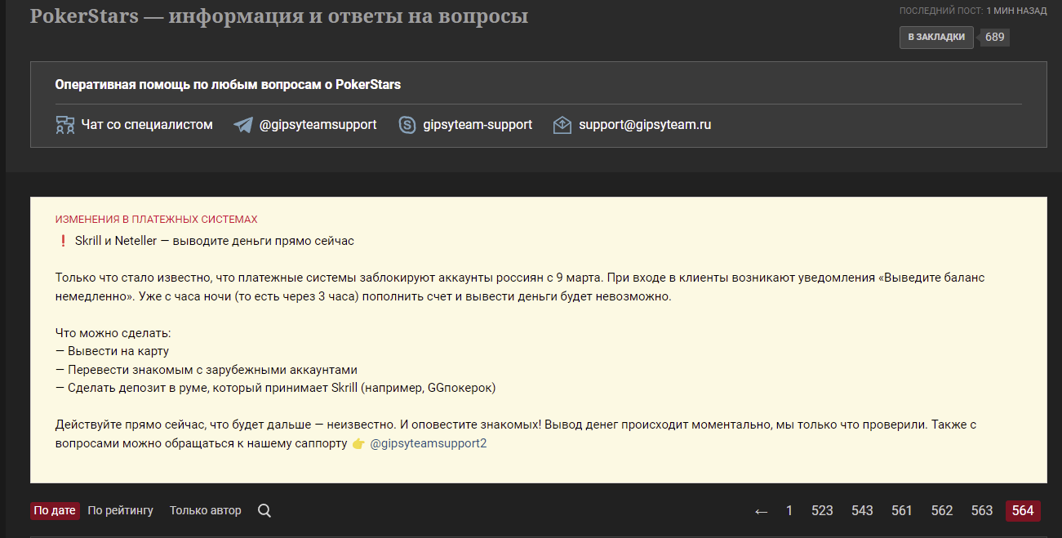Screen dimensions: 1062x538
Task: Go to page 562
Action: tap(942, 511)
